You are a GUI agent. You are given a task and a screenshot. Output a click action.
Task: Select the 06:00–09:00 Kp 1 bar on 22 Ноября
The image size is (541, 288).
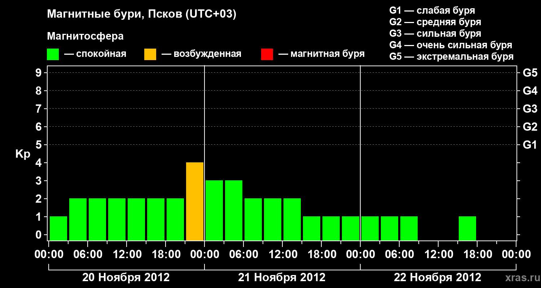tap(409, 228)
